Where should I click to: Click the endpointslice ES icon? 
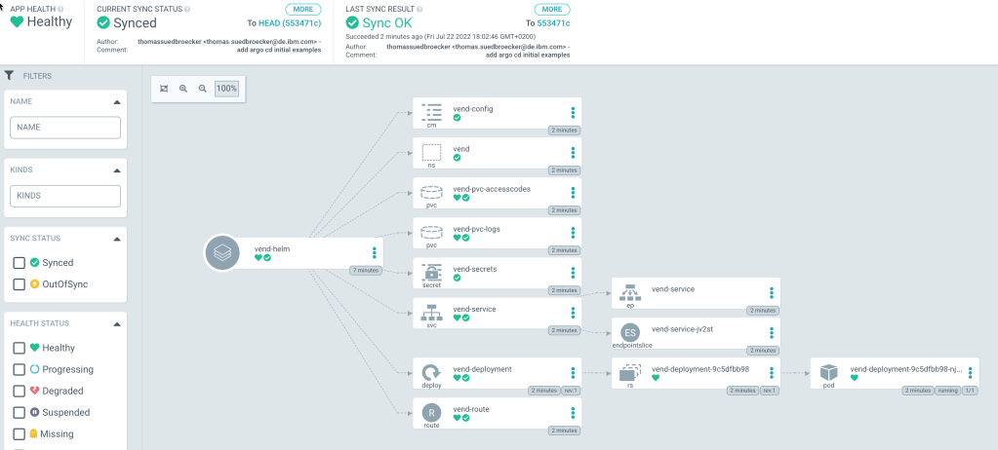pyautogui.click(x=630, y=332)
